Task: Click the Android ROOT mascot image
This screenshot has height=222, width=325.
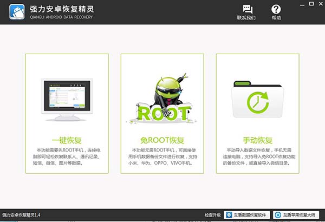Action: (161, 99)
